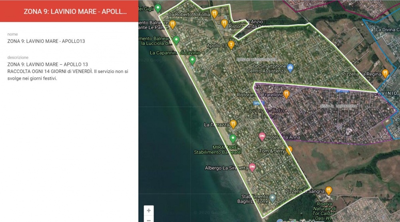Viewport: 400px width, 222px height.
Task: Click the Hotel Villa Anna text label
Action: pyautogui.click(x=283, y=137)
